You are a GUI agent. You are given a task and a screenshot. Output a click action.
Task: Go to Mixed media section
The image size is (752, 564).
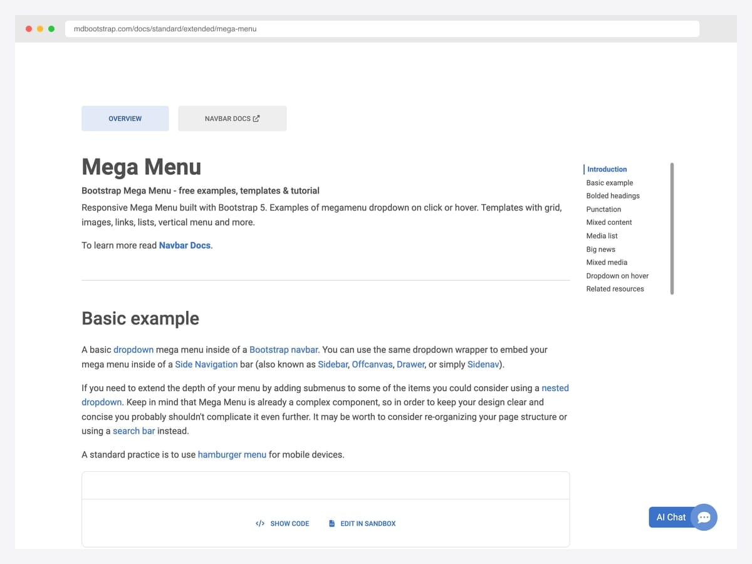pos(607,263)
